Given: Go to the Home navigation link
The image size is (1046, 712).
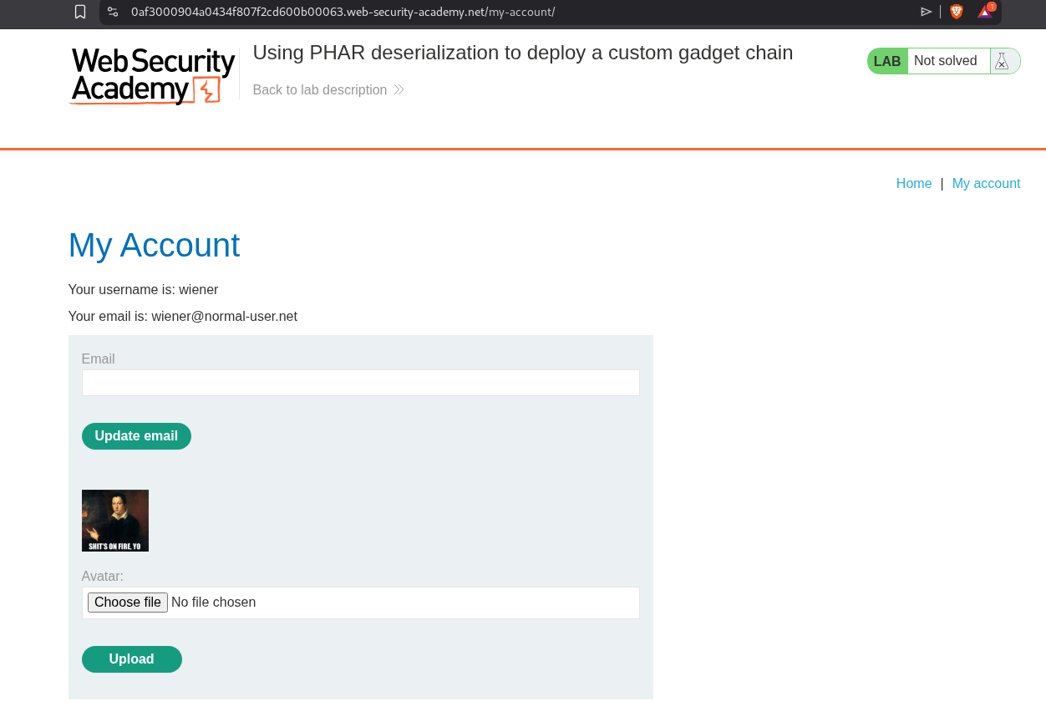Looking at the screenshot, I should (x=913, y=184).
